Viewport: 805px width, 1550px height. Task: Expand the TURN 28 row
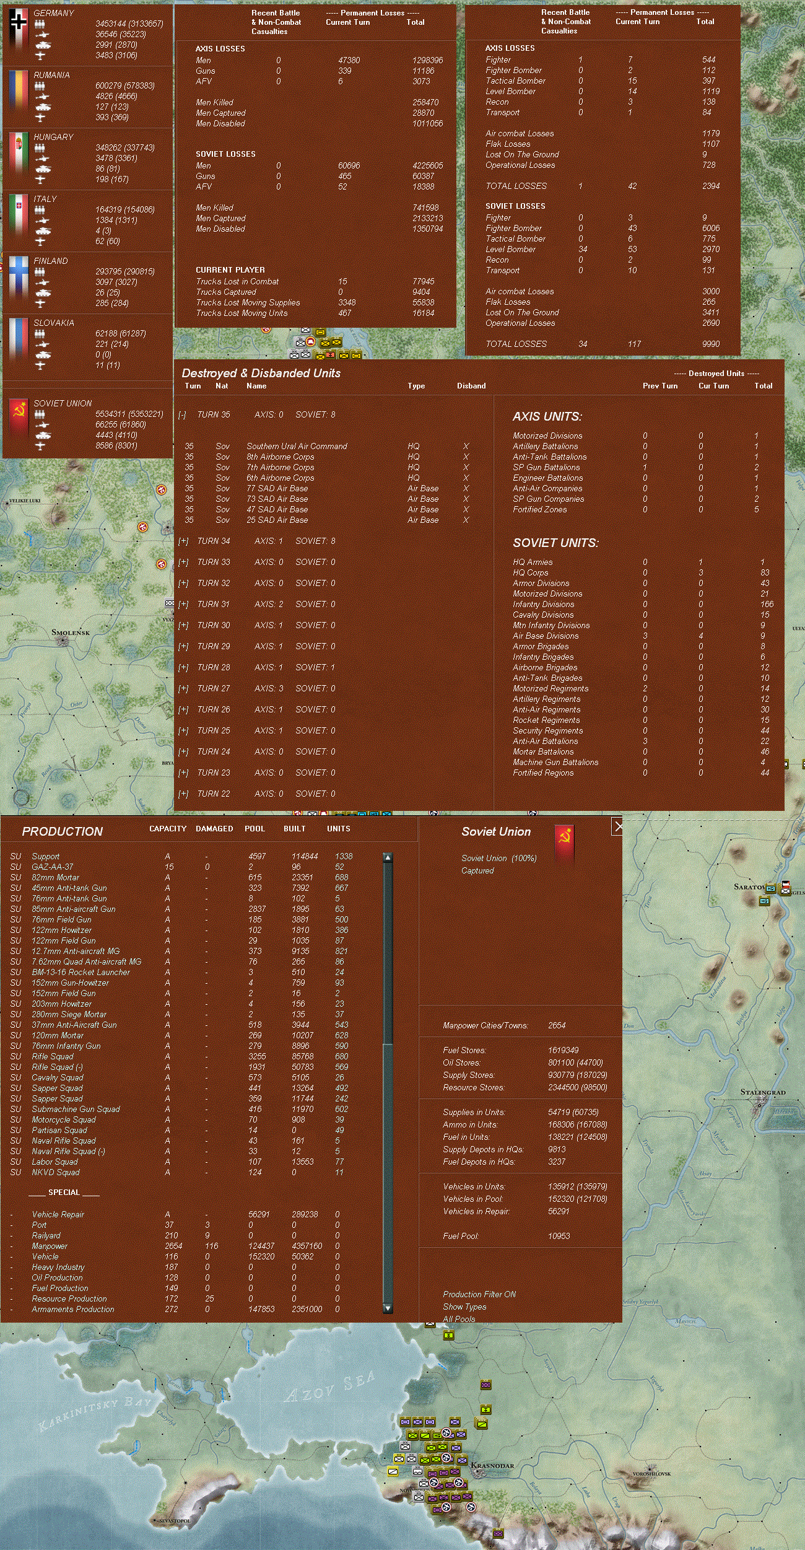point(183,668)
